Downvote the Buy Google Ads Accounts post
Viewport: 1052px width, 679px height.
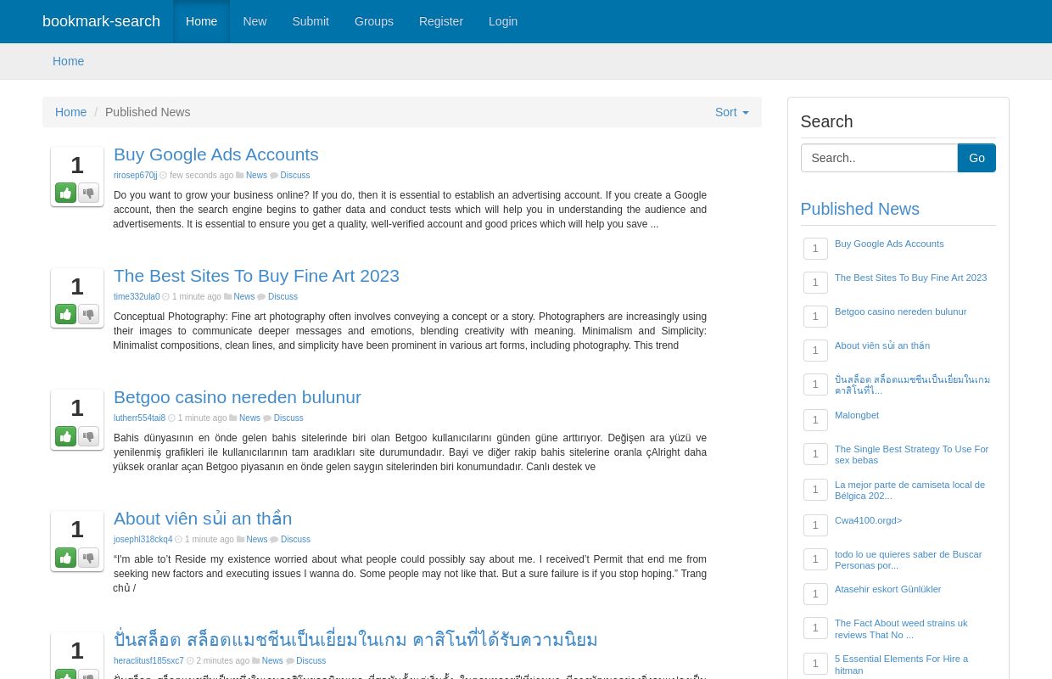pos(88,193)
